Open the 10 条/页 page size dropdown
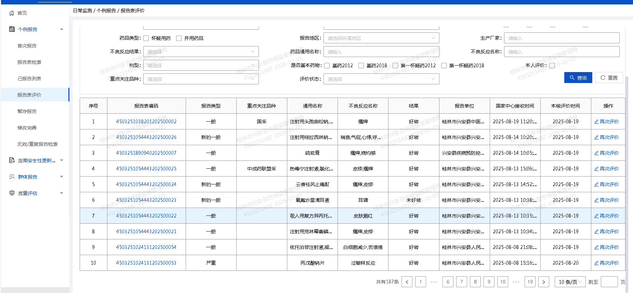633x293 pixels. tap(570, 282)
